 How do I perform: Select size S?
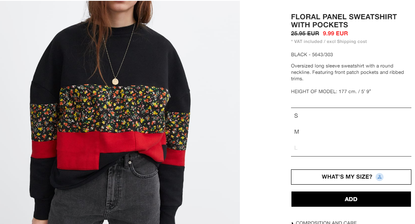click(x=351, y=116)
